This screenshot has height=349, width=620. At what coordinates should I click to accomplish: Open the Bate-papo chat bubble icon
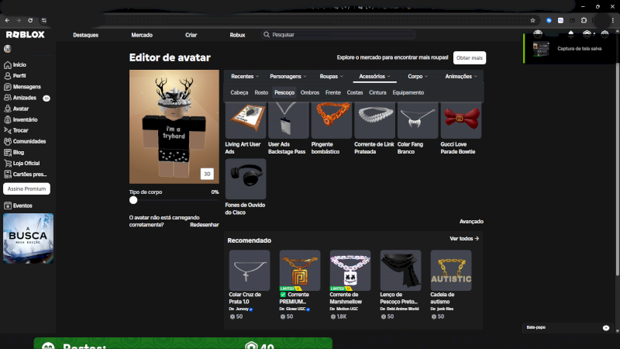[x=606, y=327]
